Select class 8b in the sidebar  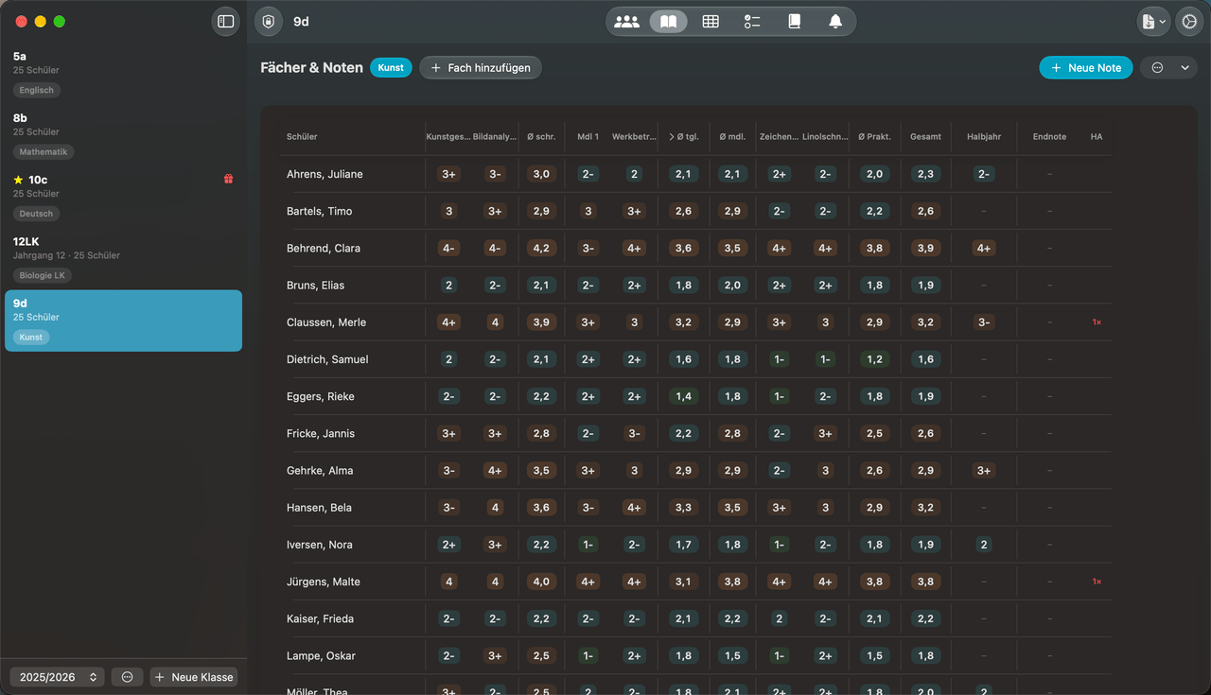123,135
